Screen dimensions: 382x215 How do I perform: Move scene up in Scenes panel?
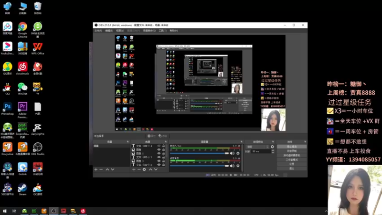(107, 169)
